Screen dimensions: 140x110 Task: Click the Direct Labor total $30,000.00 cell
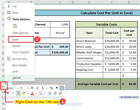point(112,47)
